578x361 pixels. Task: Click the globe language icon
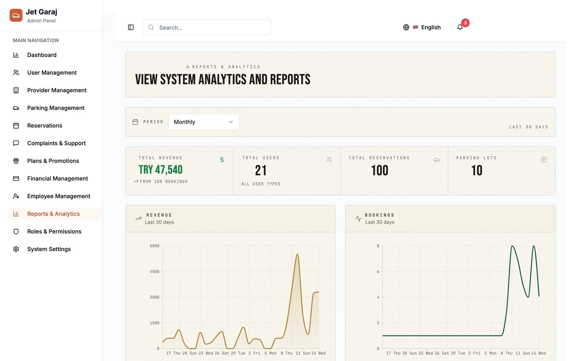406,27
